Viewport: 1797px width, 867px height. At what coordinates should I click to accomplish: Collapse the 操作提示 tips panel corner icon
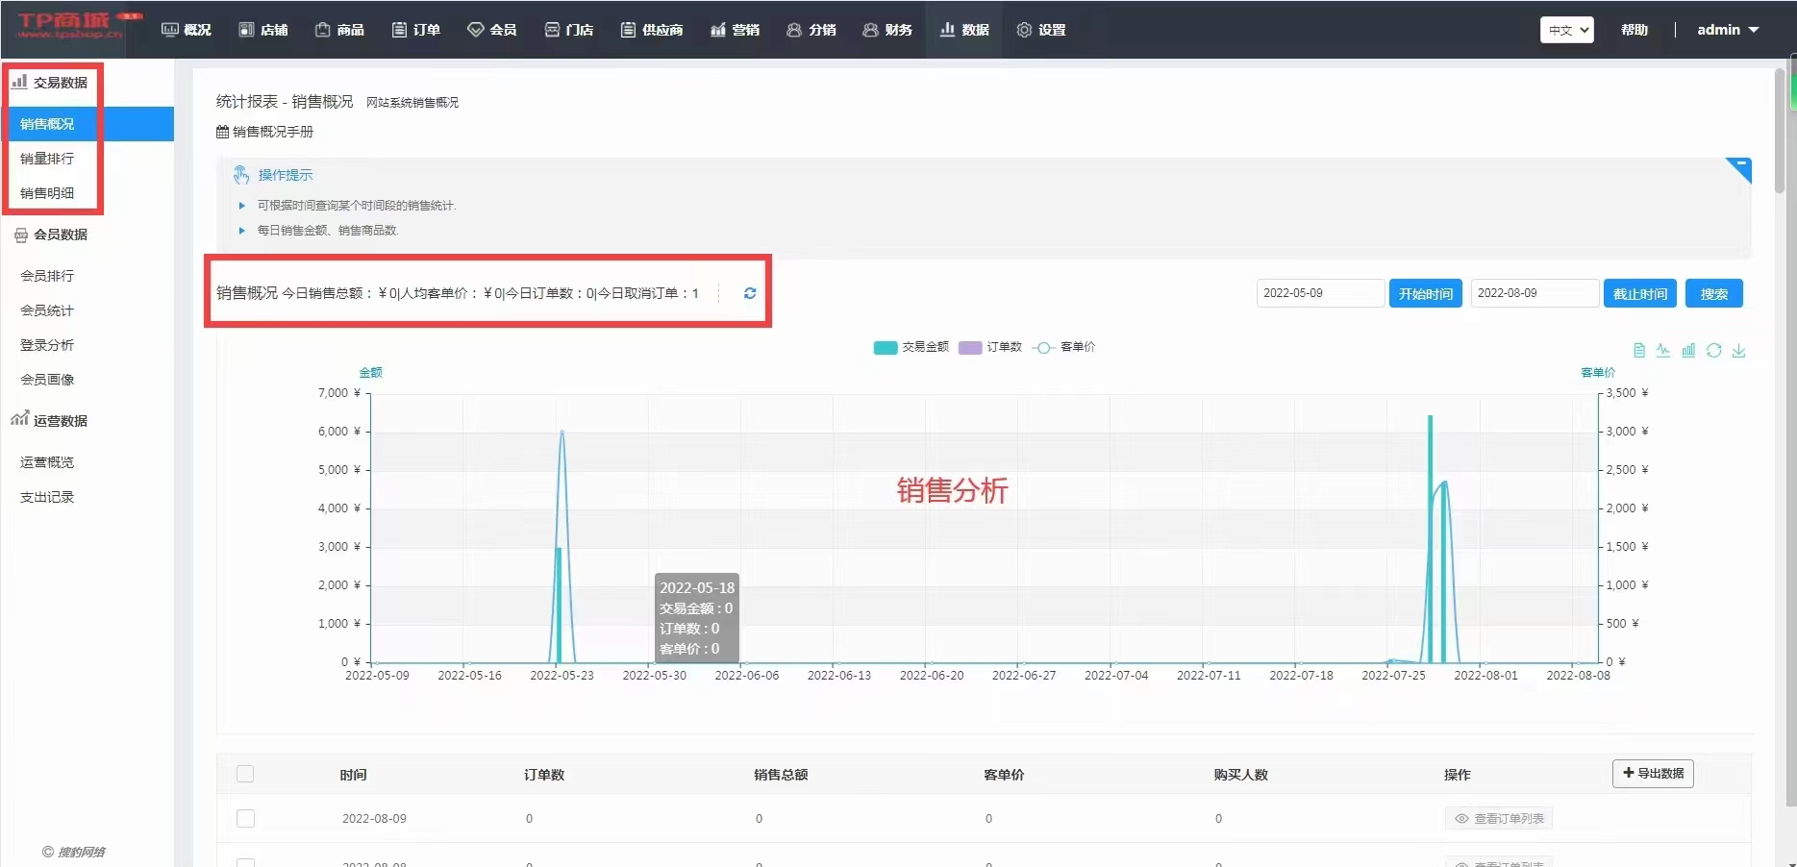tap(1738, 169)
